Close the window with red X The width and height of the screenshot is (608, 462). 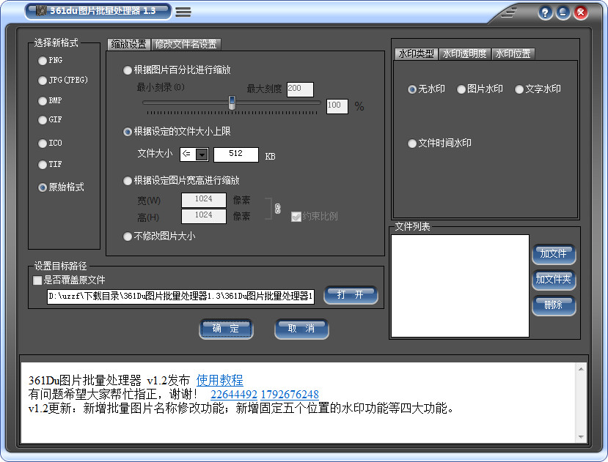[x=581, y=12]
